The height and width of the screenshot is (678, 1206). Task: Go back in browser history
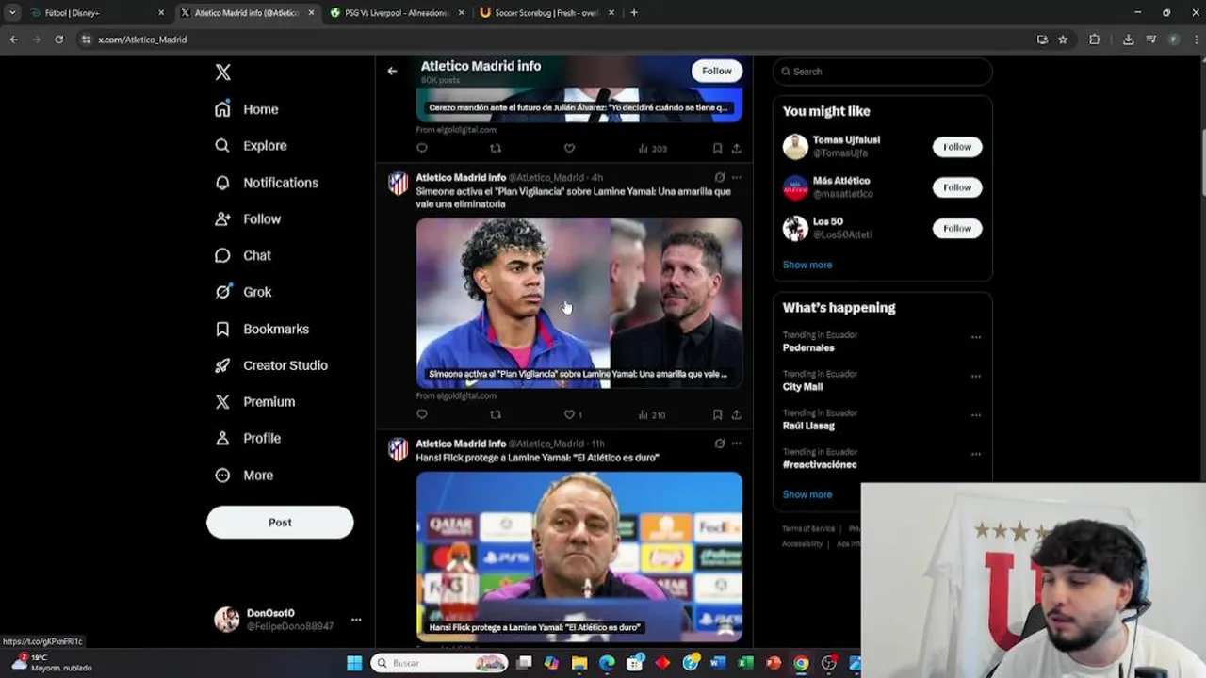13,40
